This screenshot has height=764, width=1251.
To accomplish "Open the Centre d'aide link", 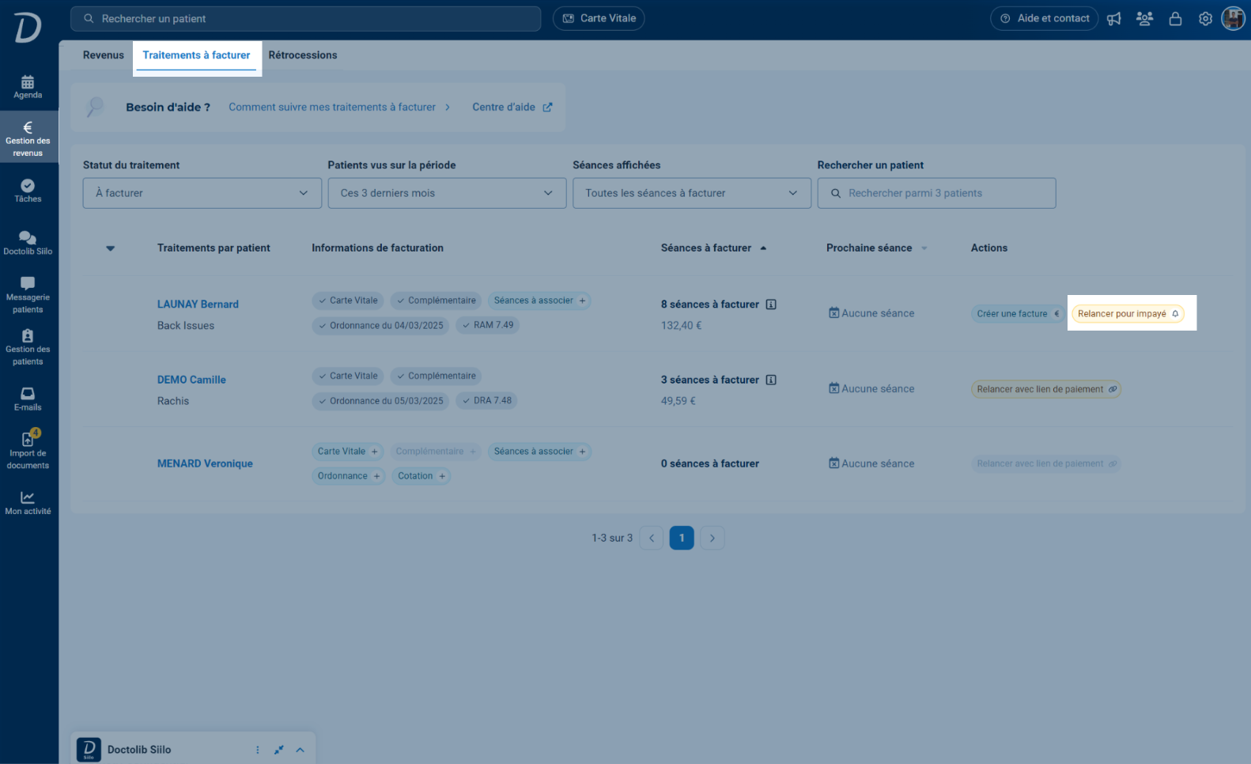I will point(512,108).
